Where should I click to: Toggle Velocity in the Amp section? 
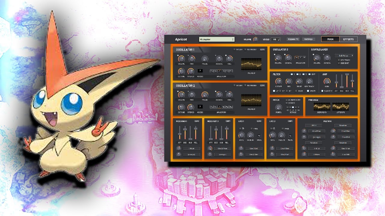(322, 91)
